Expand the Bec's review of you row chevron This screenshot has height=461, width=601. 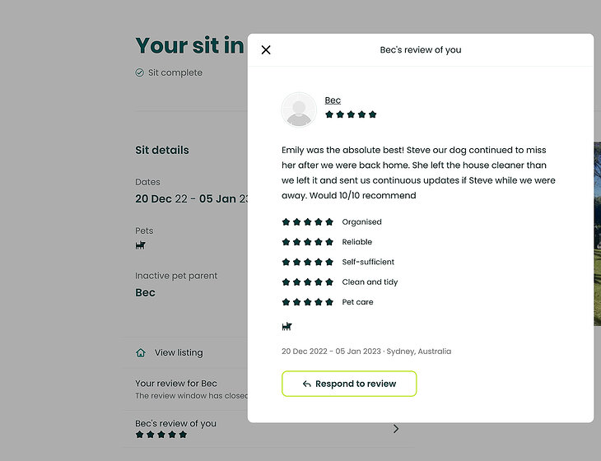click(396, 429)
